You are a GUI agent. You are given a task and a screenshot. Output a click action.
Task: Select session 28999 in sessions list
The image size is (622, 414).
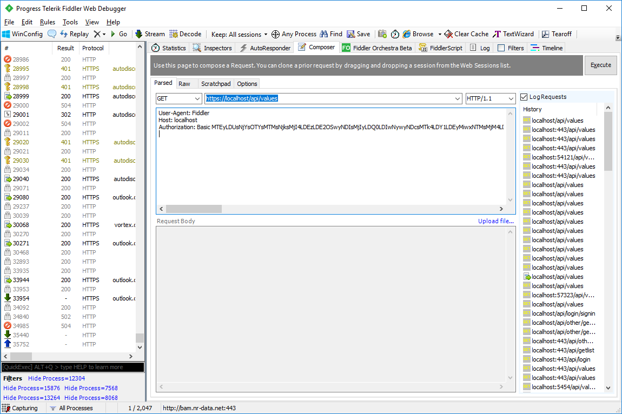coord(69,96)
